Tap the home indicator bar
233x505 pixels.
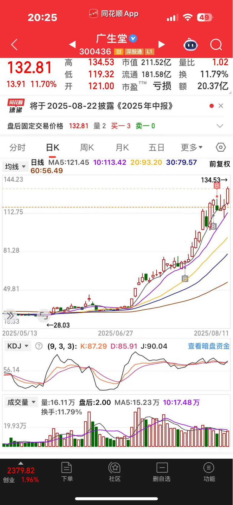[116, 499]
